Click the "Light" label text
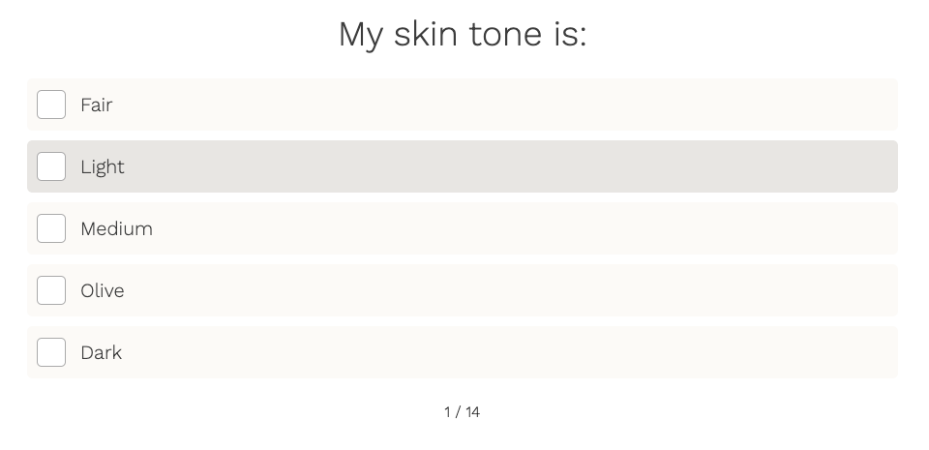Viewport: 929px width, 450px height. tap(103, 166)
